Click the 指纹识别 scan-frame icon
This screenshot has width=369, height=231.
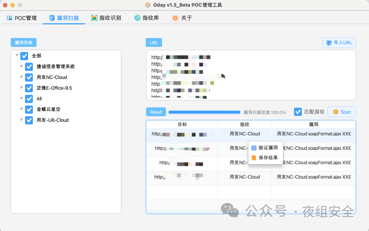click(94, 18)
